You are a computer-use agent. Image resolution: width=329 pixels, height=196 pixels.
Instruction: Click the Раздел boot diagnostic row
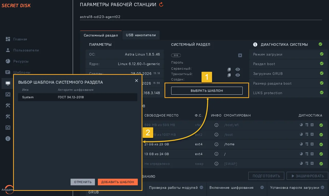coord(288,64)
